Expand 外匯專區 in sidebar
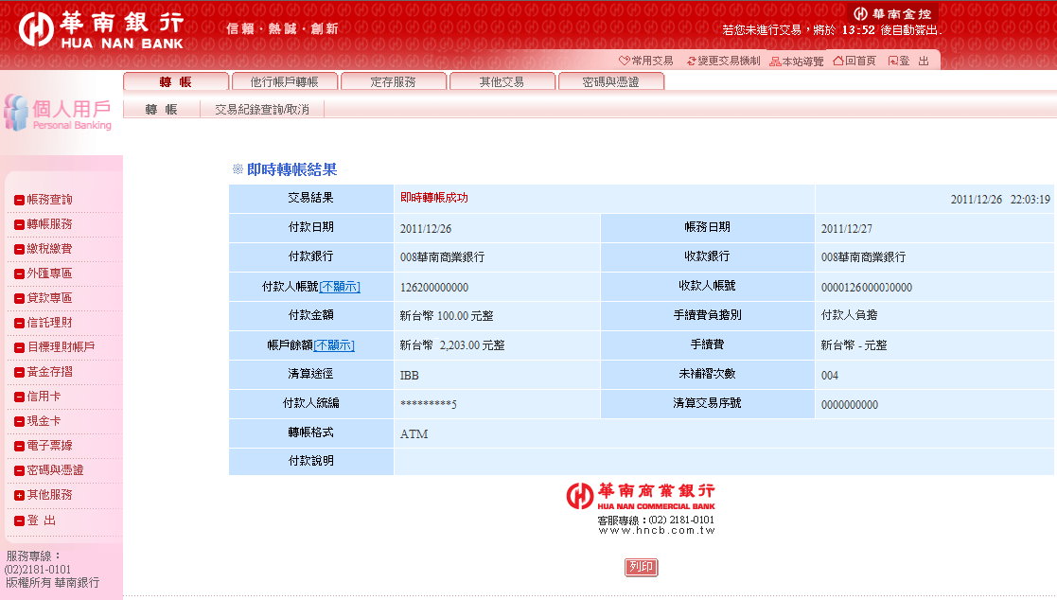 [44, 274]
